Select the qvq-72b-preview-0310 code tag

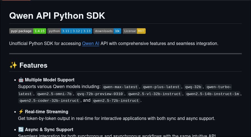coord(100,94)
